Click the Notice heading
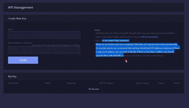Screen dimensions: 189x108 coord(97,30)
